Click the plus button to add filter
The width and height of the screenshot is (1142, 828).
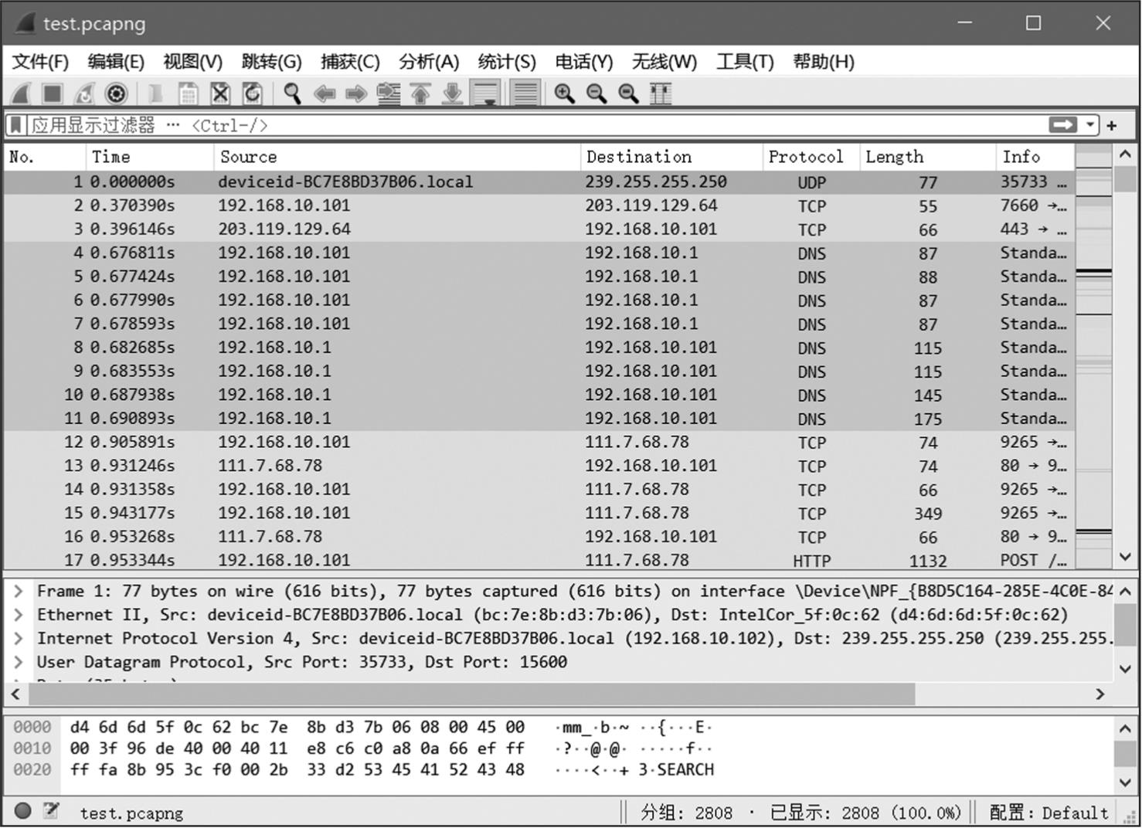coord(1112,125)
